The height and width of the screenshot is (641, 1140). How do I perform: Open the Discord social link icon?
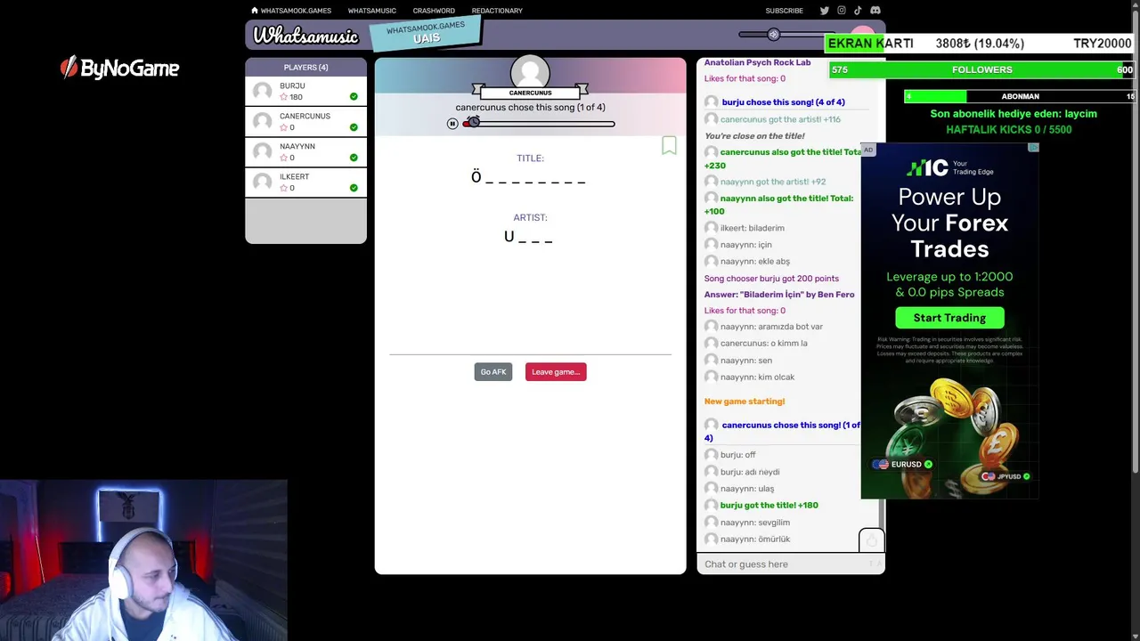[875, 11]
